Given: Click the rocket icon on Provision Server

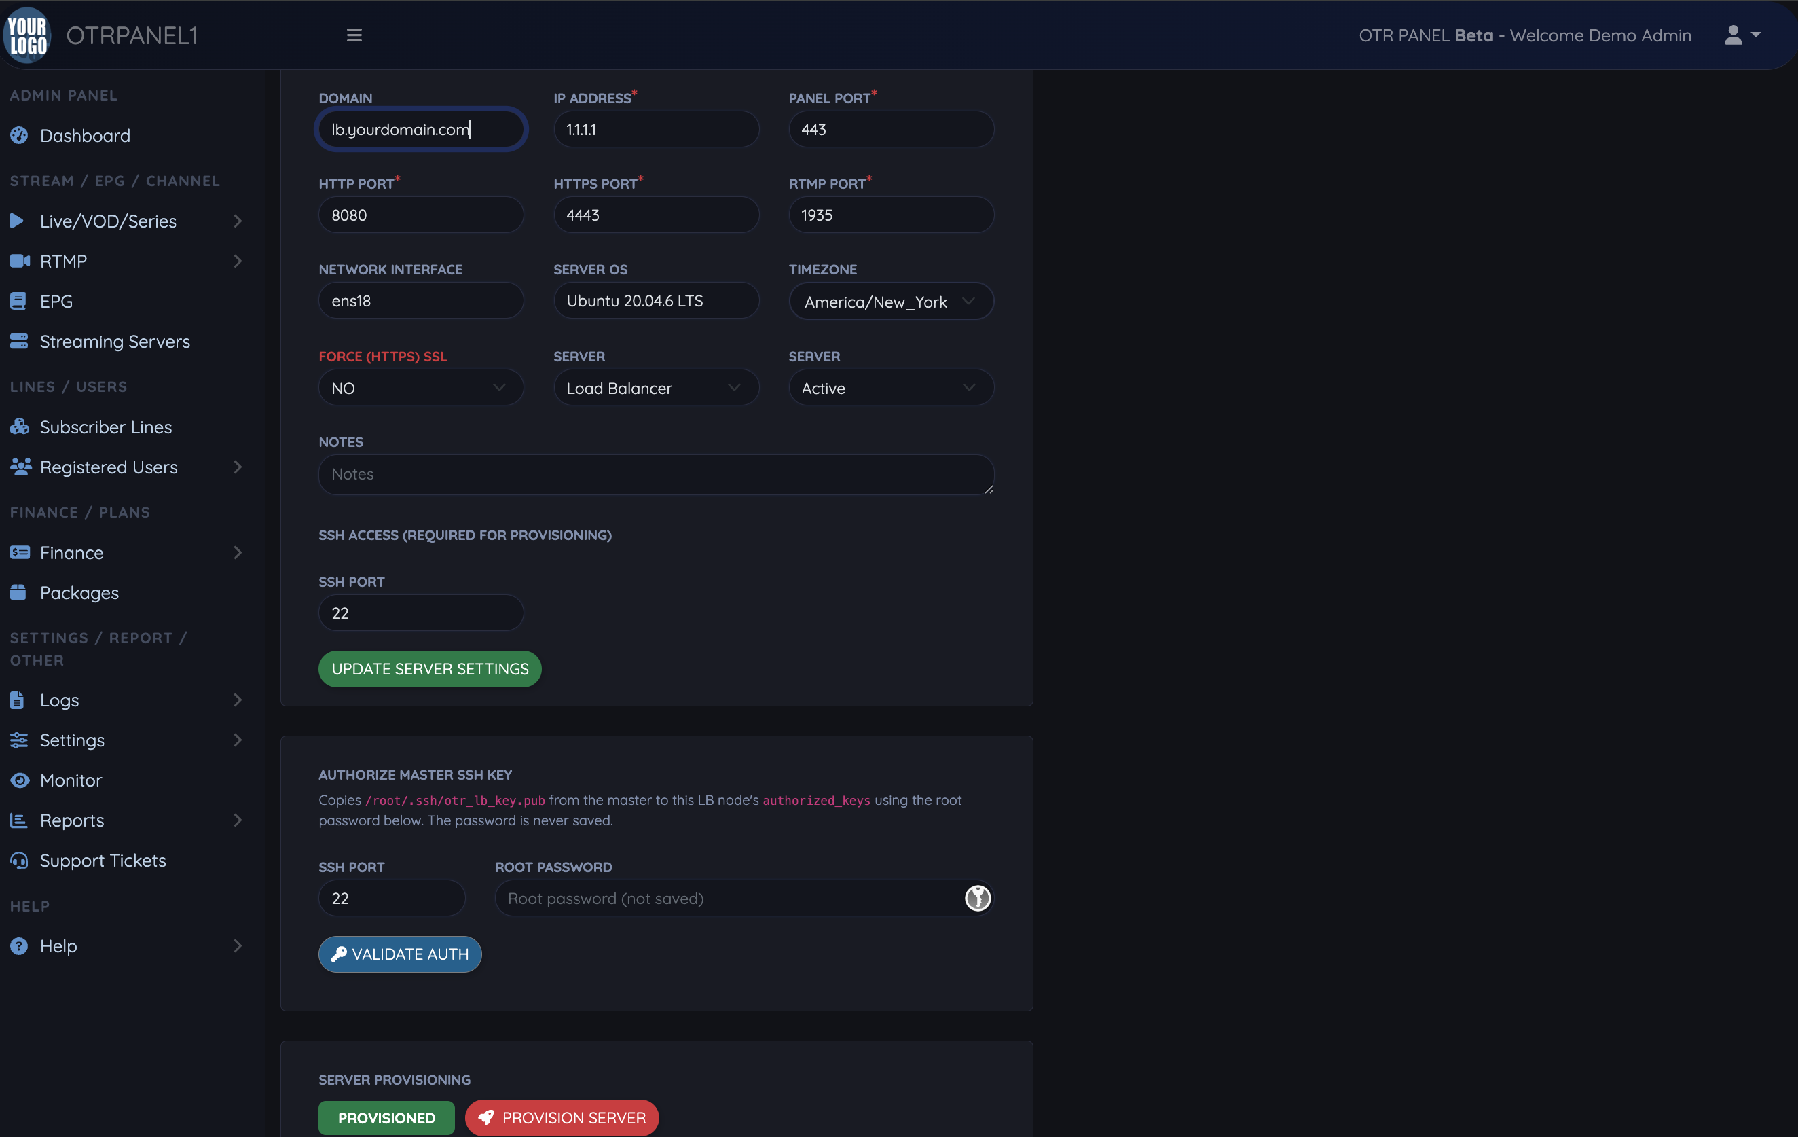Looking at the screenshot, I should 486,1117.
